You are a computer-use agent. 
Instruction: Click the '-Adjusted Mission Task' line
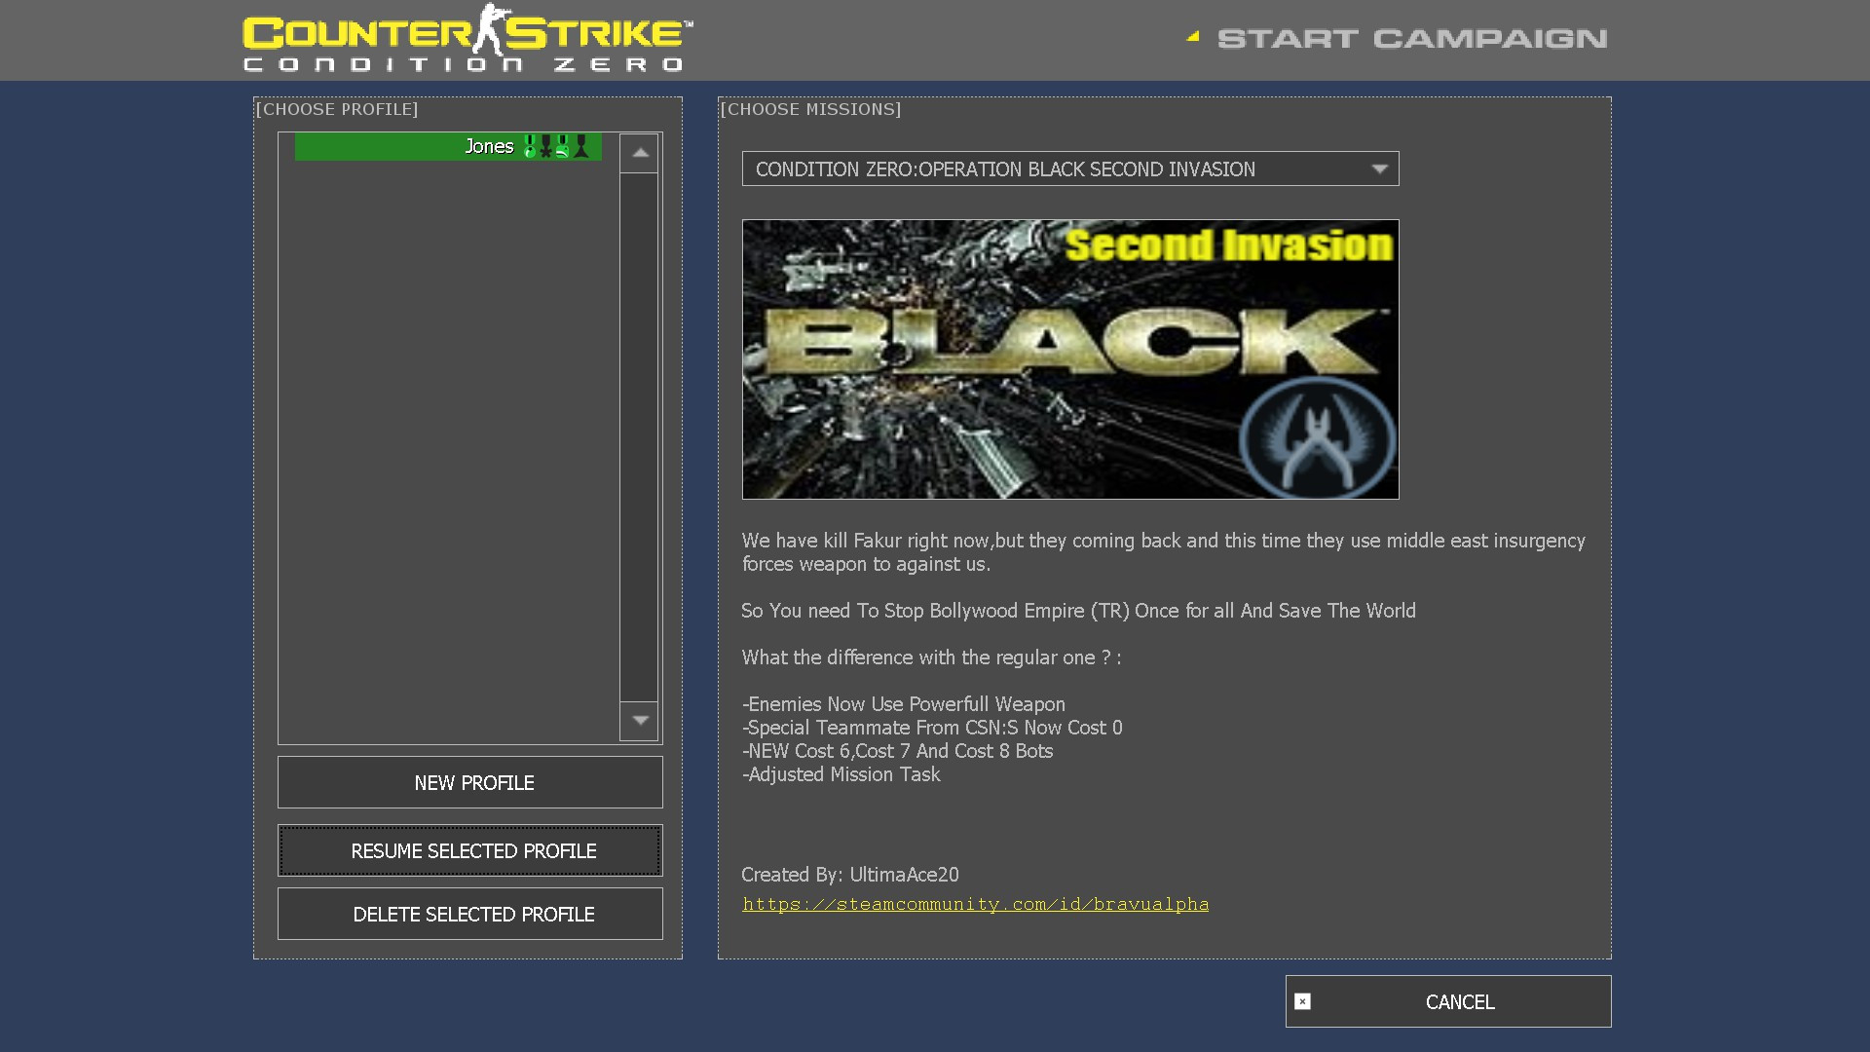[841, 774]
